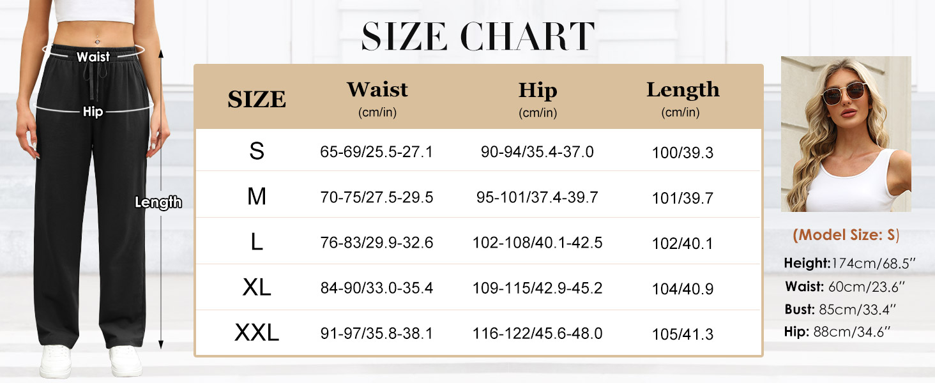
Task: Click the Model Size: S caption
Action: pyautogui.click(x=846, y=235)
